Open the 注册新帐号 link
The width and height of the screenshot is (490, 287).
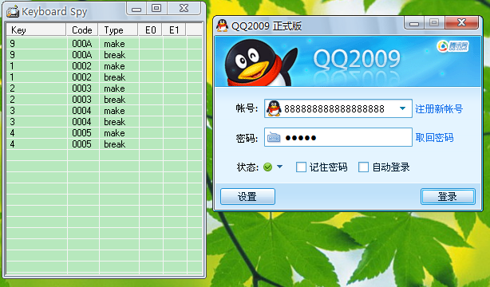point(439,109)
